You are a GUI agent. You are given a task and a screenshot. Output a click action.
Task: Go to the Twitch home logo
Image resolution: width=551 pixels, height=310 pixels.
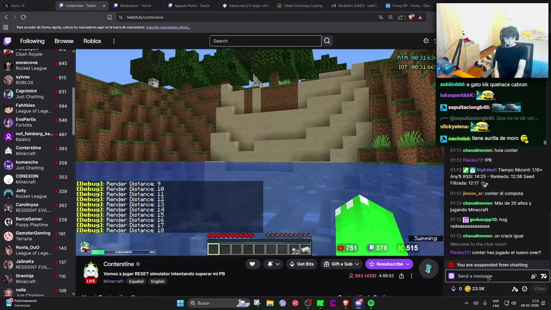tap(7, 41)
